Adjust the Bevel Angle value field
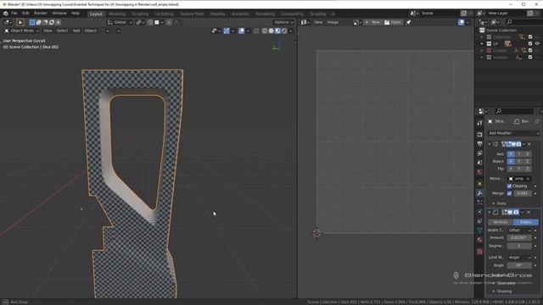The height and width of the screenshot is (305, 543). 519,265
